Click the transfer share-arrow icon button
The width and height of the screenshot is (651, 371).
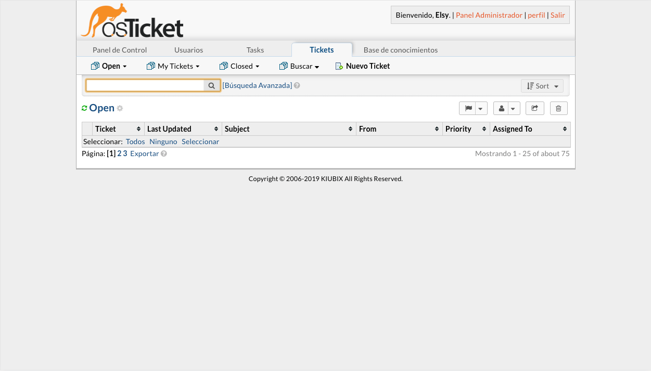tap(534, 108)
